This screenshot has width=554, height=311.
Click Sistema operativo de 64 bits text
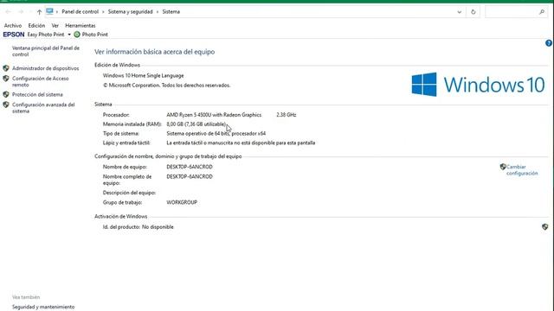pos(216,133)
